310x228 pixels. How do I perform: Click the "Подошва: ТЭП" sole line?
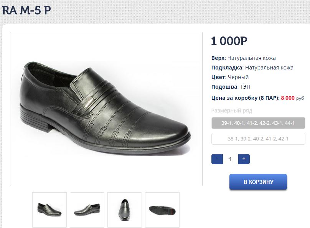pyautogui.click(x=231, y=87)
